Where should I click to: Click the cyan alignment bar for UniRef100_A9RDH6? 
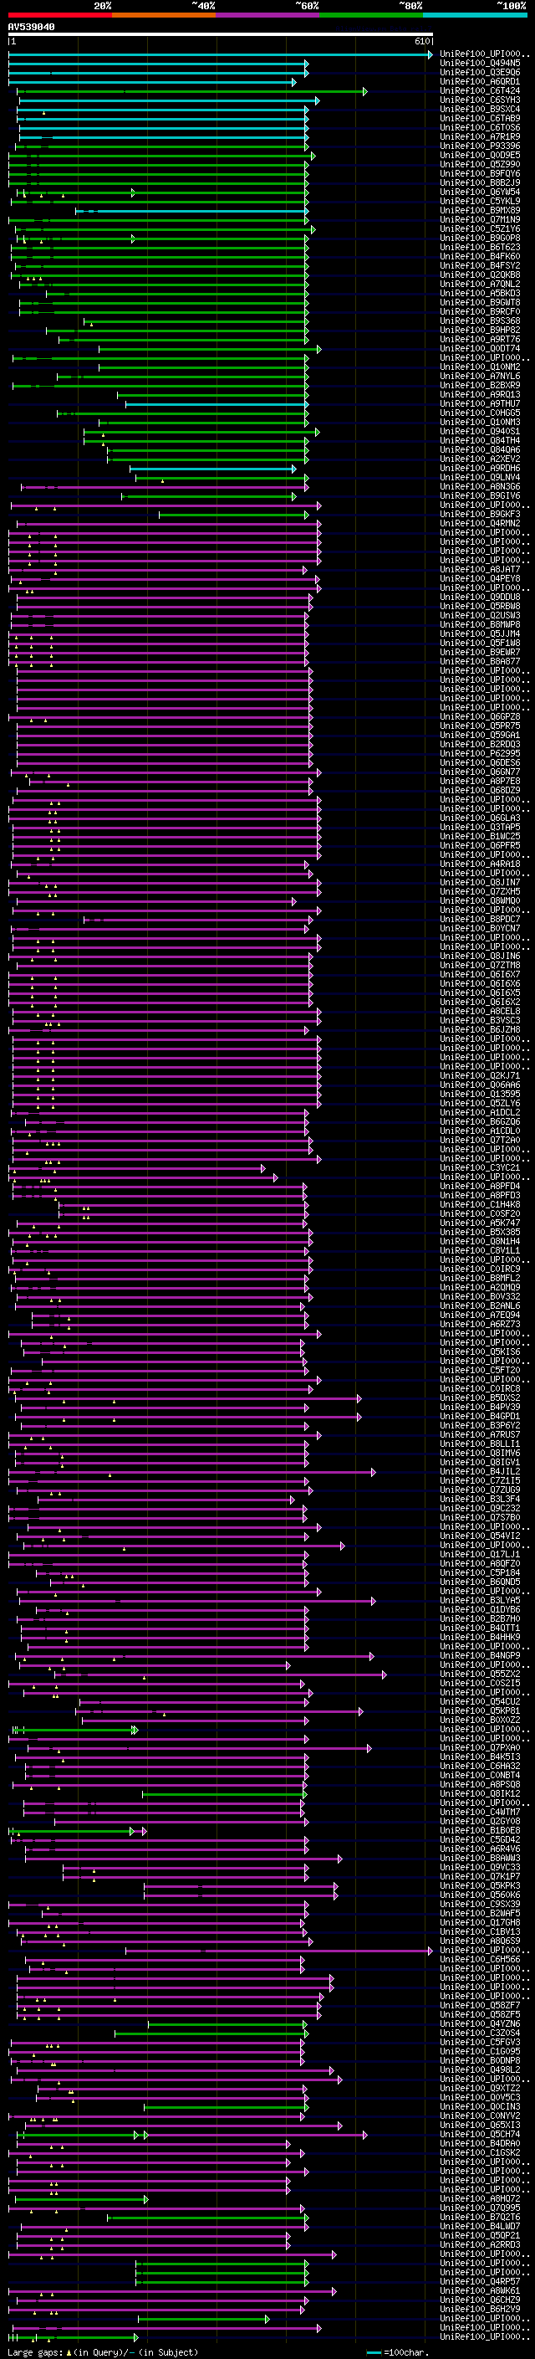pyautogui.click(x=213, y=469)
